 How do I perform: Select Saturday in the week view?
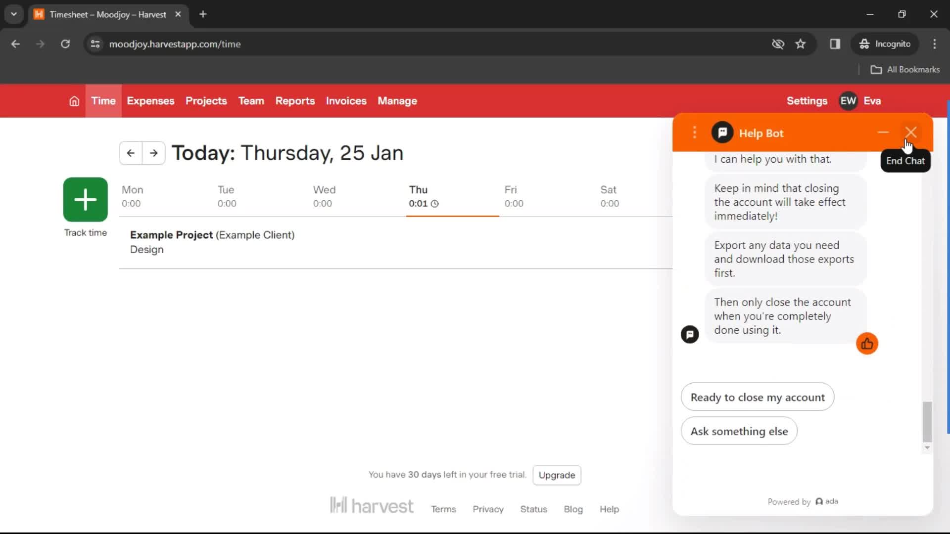click(635, 196)
